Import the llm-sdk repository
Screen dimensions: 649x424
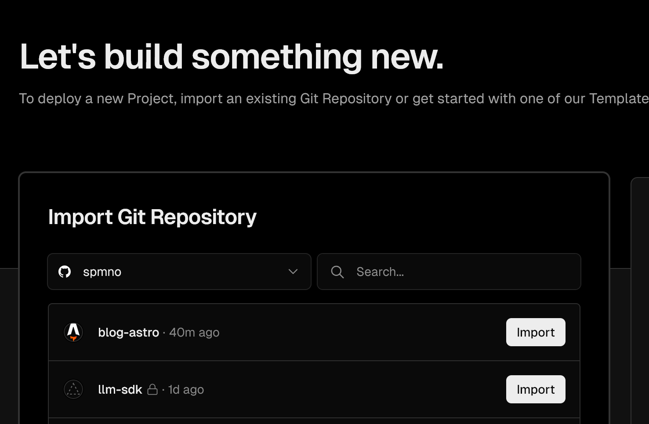coord(536,389)
